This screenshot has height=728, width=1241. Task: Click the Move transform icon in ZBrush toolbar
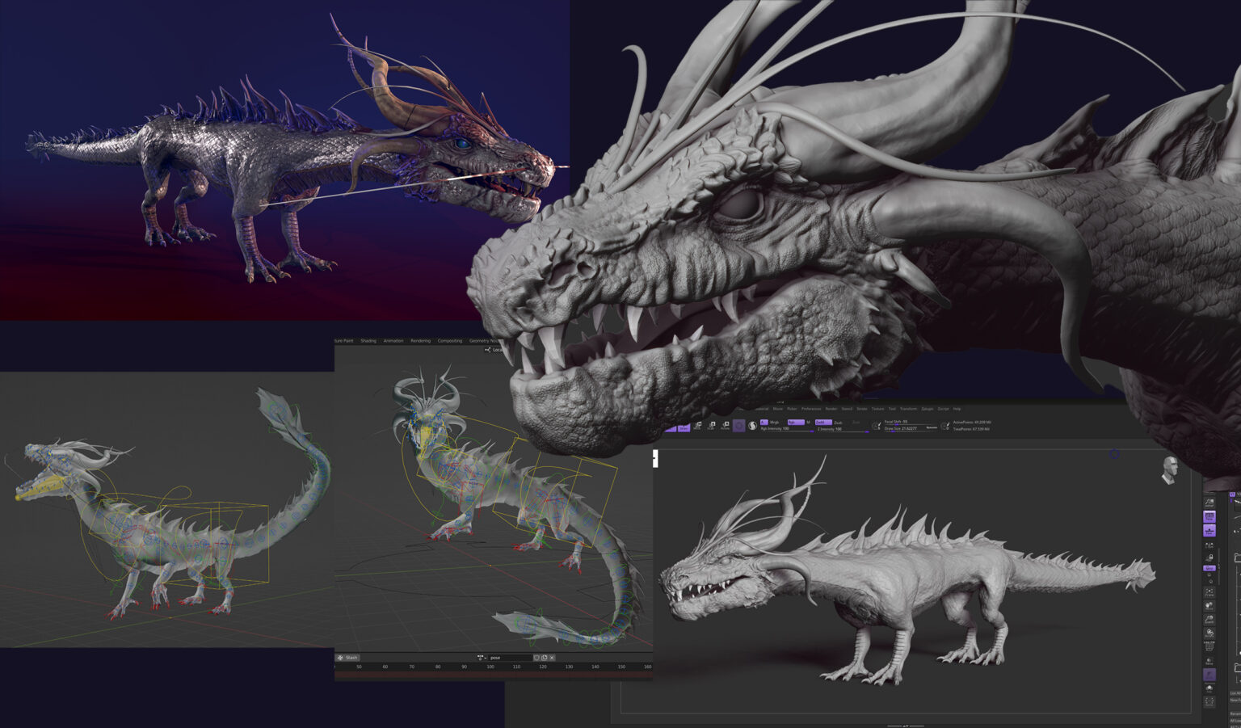click(698, 426)
